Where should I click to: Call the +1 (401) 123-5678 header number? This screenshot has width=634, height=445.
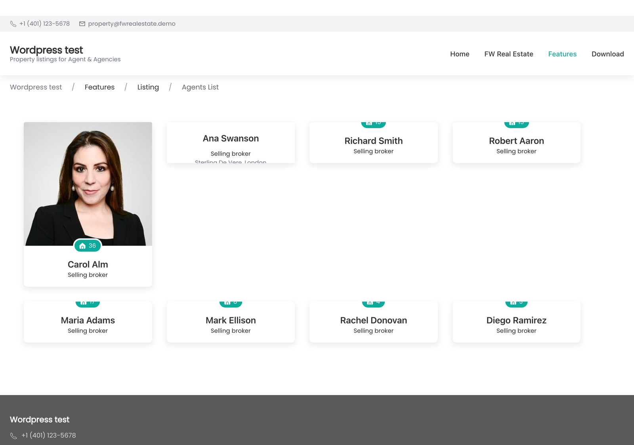point(44,24)
